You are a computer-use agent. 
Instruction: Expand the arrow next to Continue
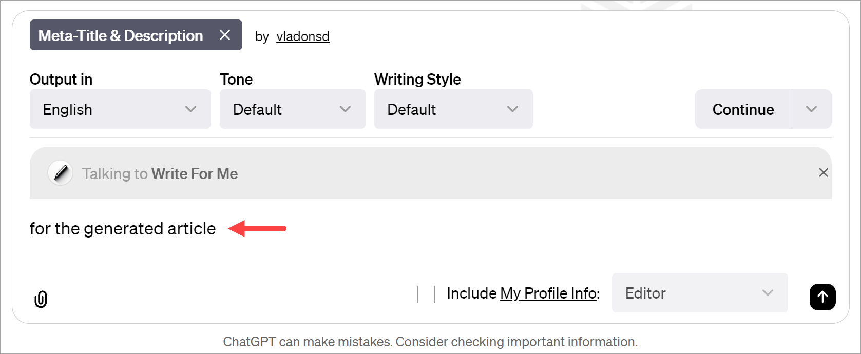pyautogui.click(x=811, y=109)
